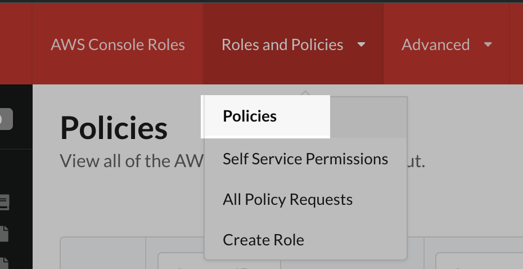Open All Policy Requests from the dropdown
The height and width of the screenshot is (269, 523).
click(x=287, y=199)
